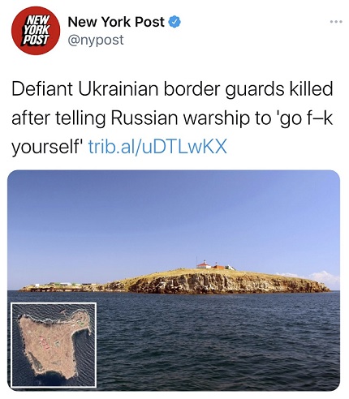Click the word "POST" inside the red logo
The image size is (349, 399).
[35, 40]
